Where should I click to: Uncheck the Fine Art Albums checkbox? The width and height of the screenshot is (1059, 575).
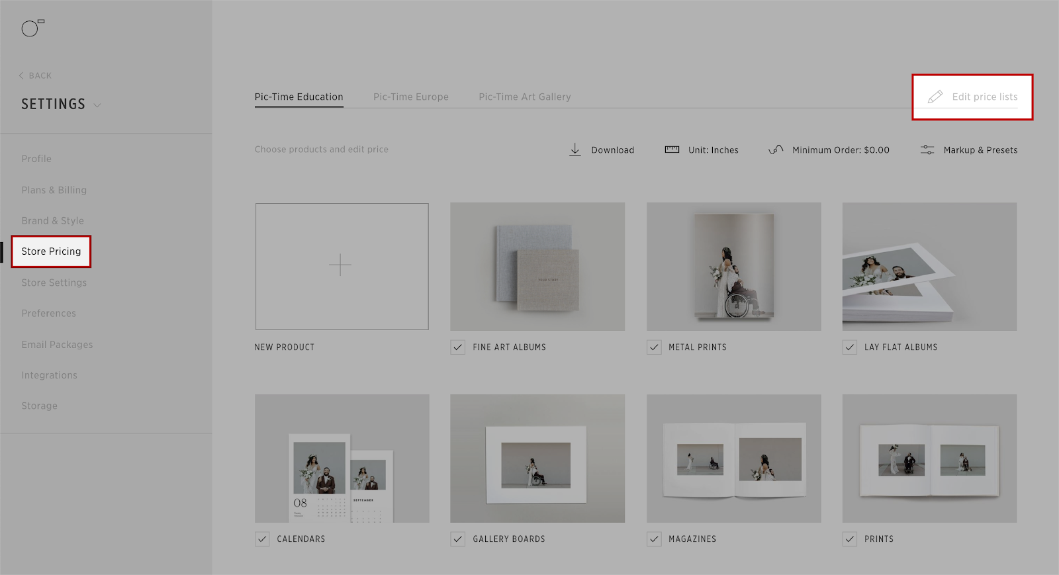coord(458,347)
